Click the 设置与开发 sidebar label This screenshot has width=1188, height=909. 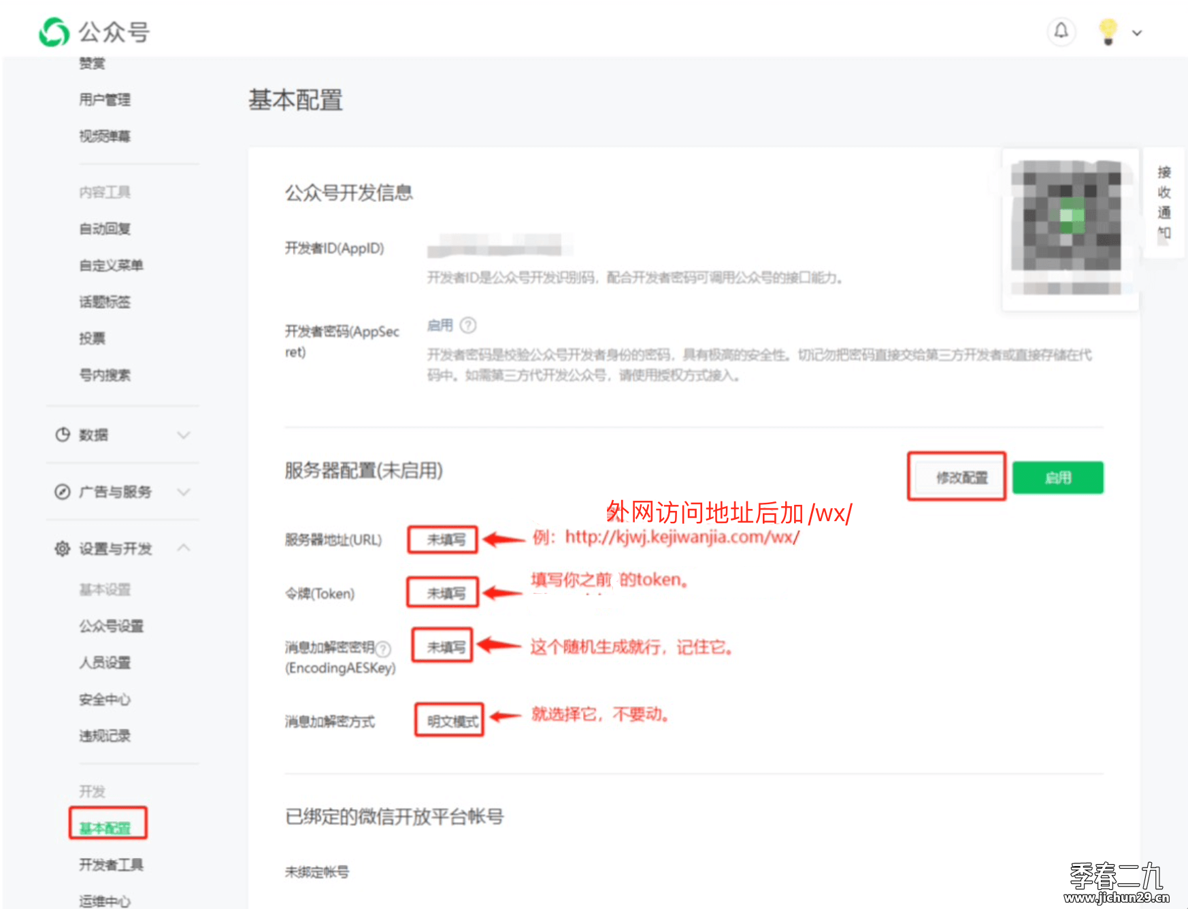(115, 548)
